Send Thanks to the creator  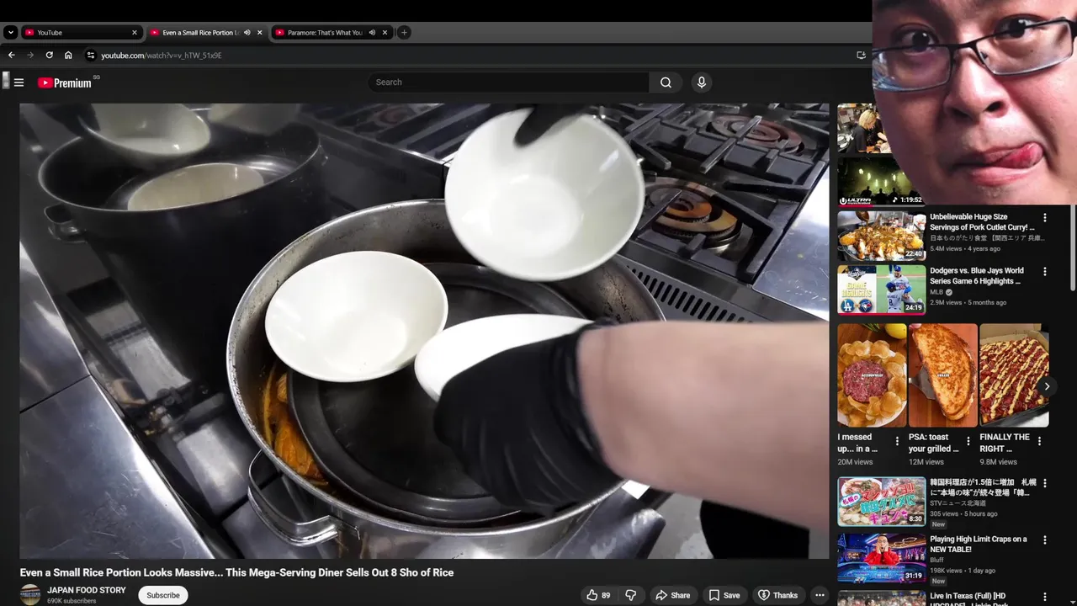coord(777,595)
